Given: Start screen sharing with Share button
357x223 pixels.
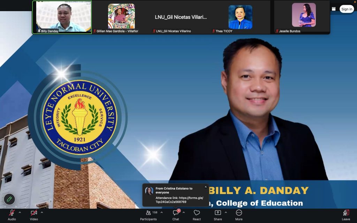Looking at the screenshot, I should point(218,215).
